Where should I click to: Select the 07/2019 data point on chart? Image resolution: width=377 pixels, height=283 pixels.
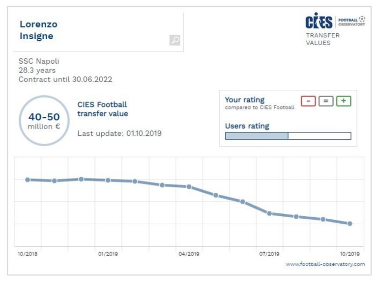(x=269, y=213)
